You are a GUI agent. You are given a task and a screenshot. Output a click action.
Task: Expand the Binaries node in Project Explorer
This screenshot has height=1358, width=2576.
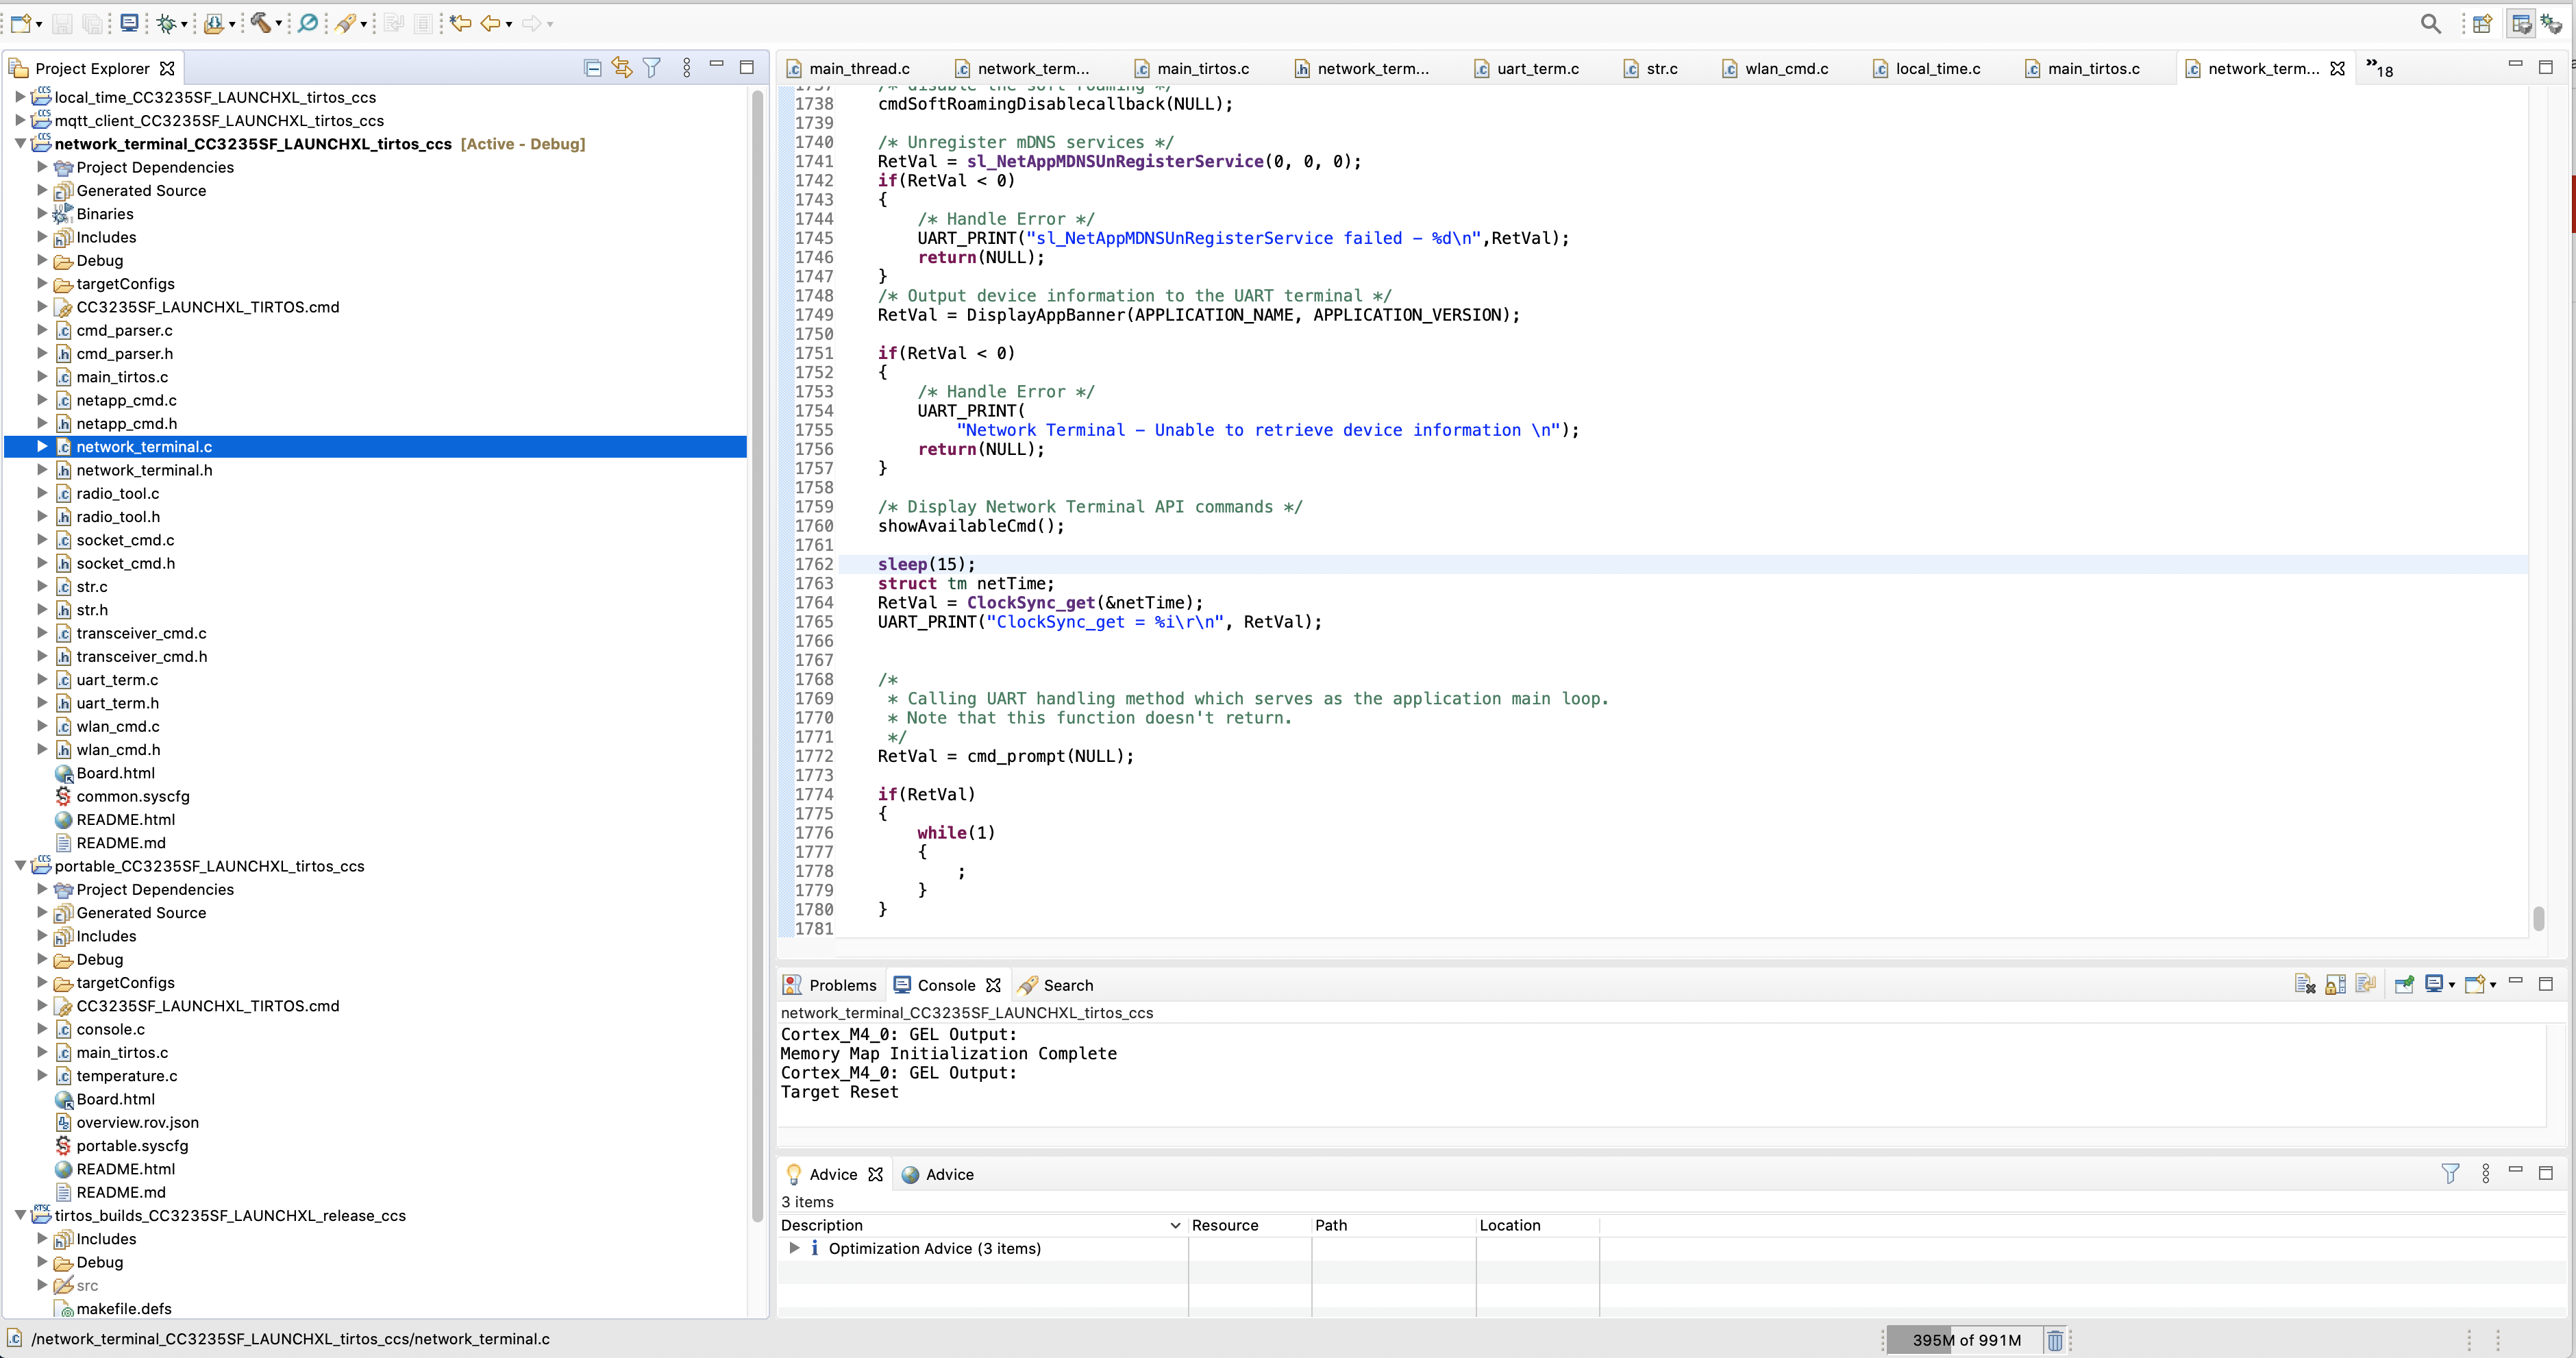pyautogui.click(x=41, y=213)
